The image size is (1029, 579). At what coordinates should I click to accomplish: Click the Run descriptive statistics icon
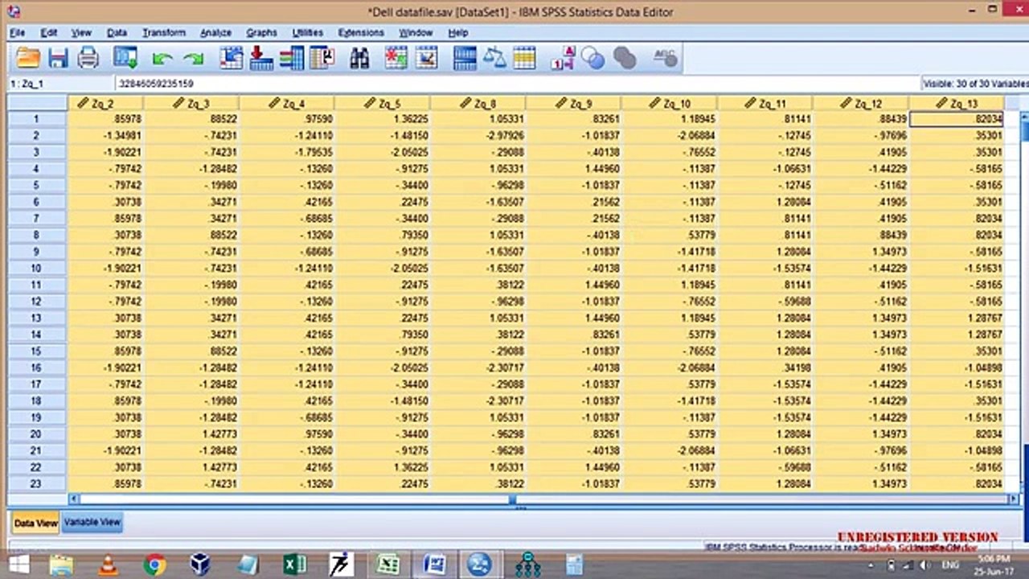(322, 58)
